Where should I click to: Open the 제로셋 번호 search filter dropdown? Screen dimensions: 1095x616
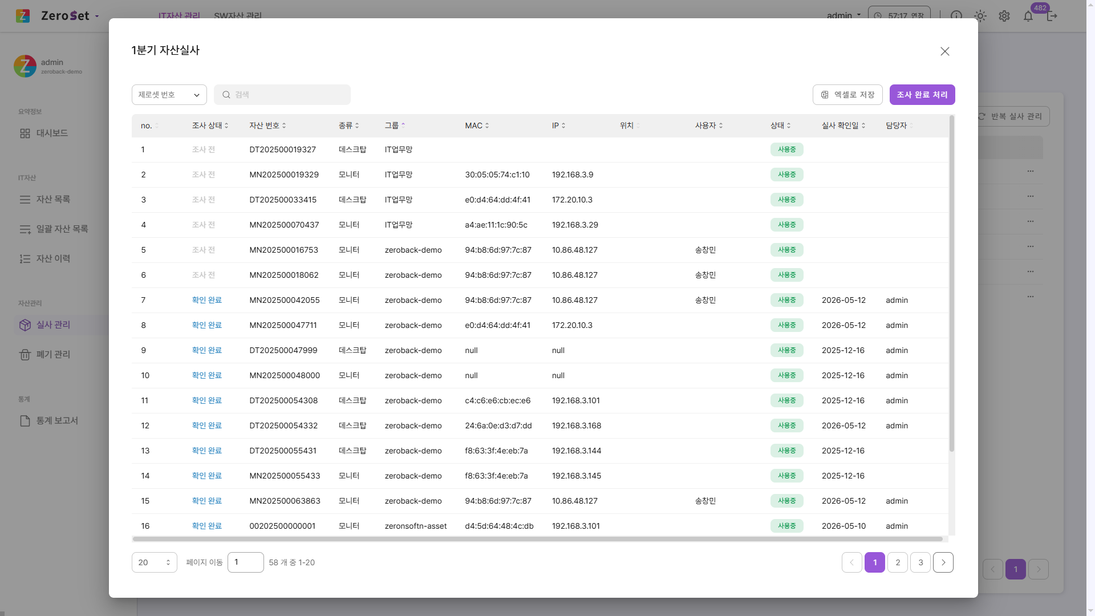tap(169, 95)
